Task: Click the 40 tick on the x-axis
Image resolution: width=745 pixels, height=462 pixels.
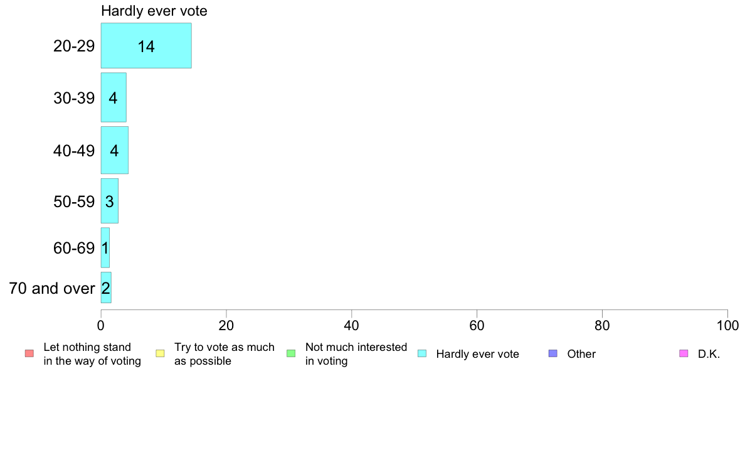Action: click(352, 325)
